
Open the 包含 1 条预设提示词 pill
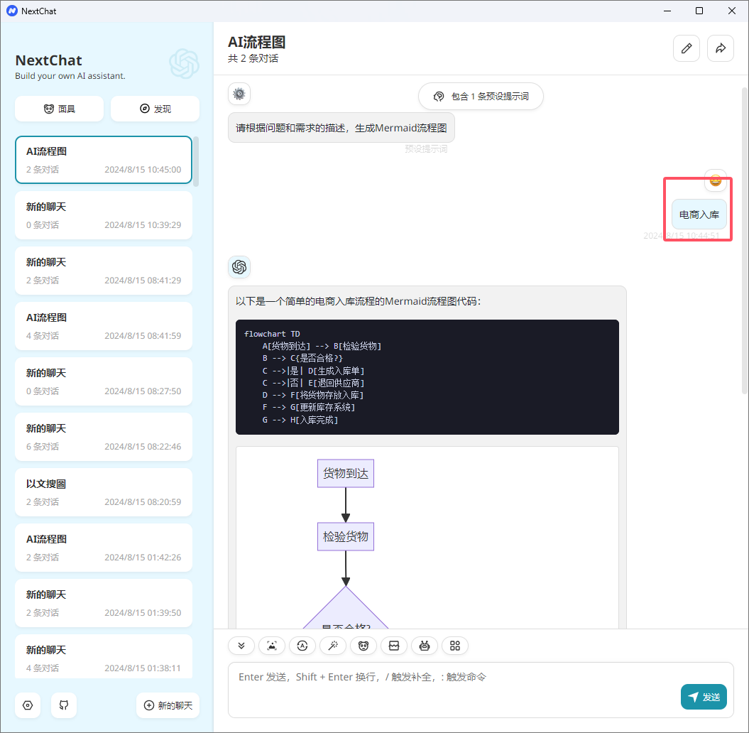(481, 97)
